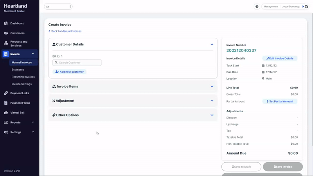
Task: Focus the Search Customer input field
Action: pyautogui.click(x=79, y=63)
